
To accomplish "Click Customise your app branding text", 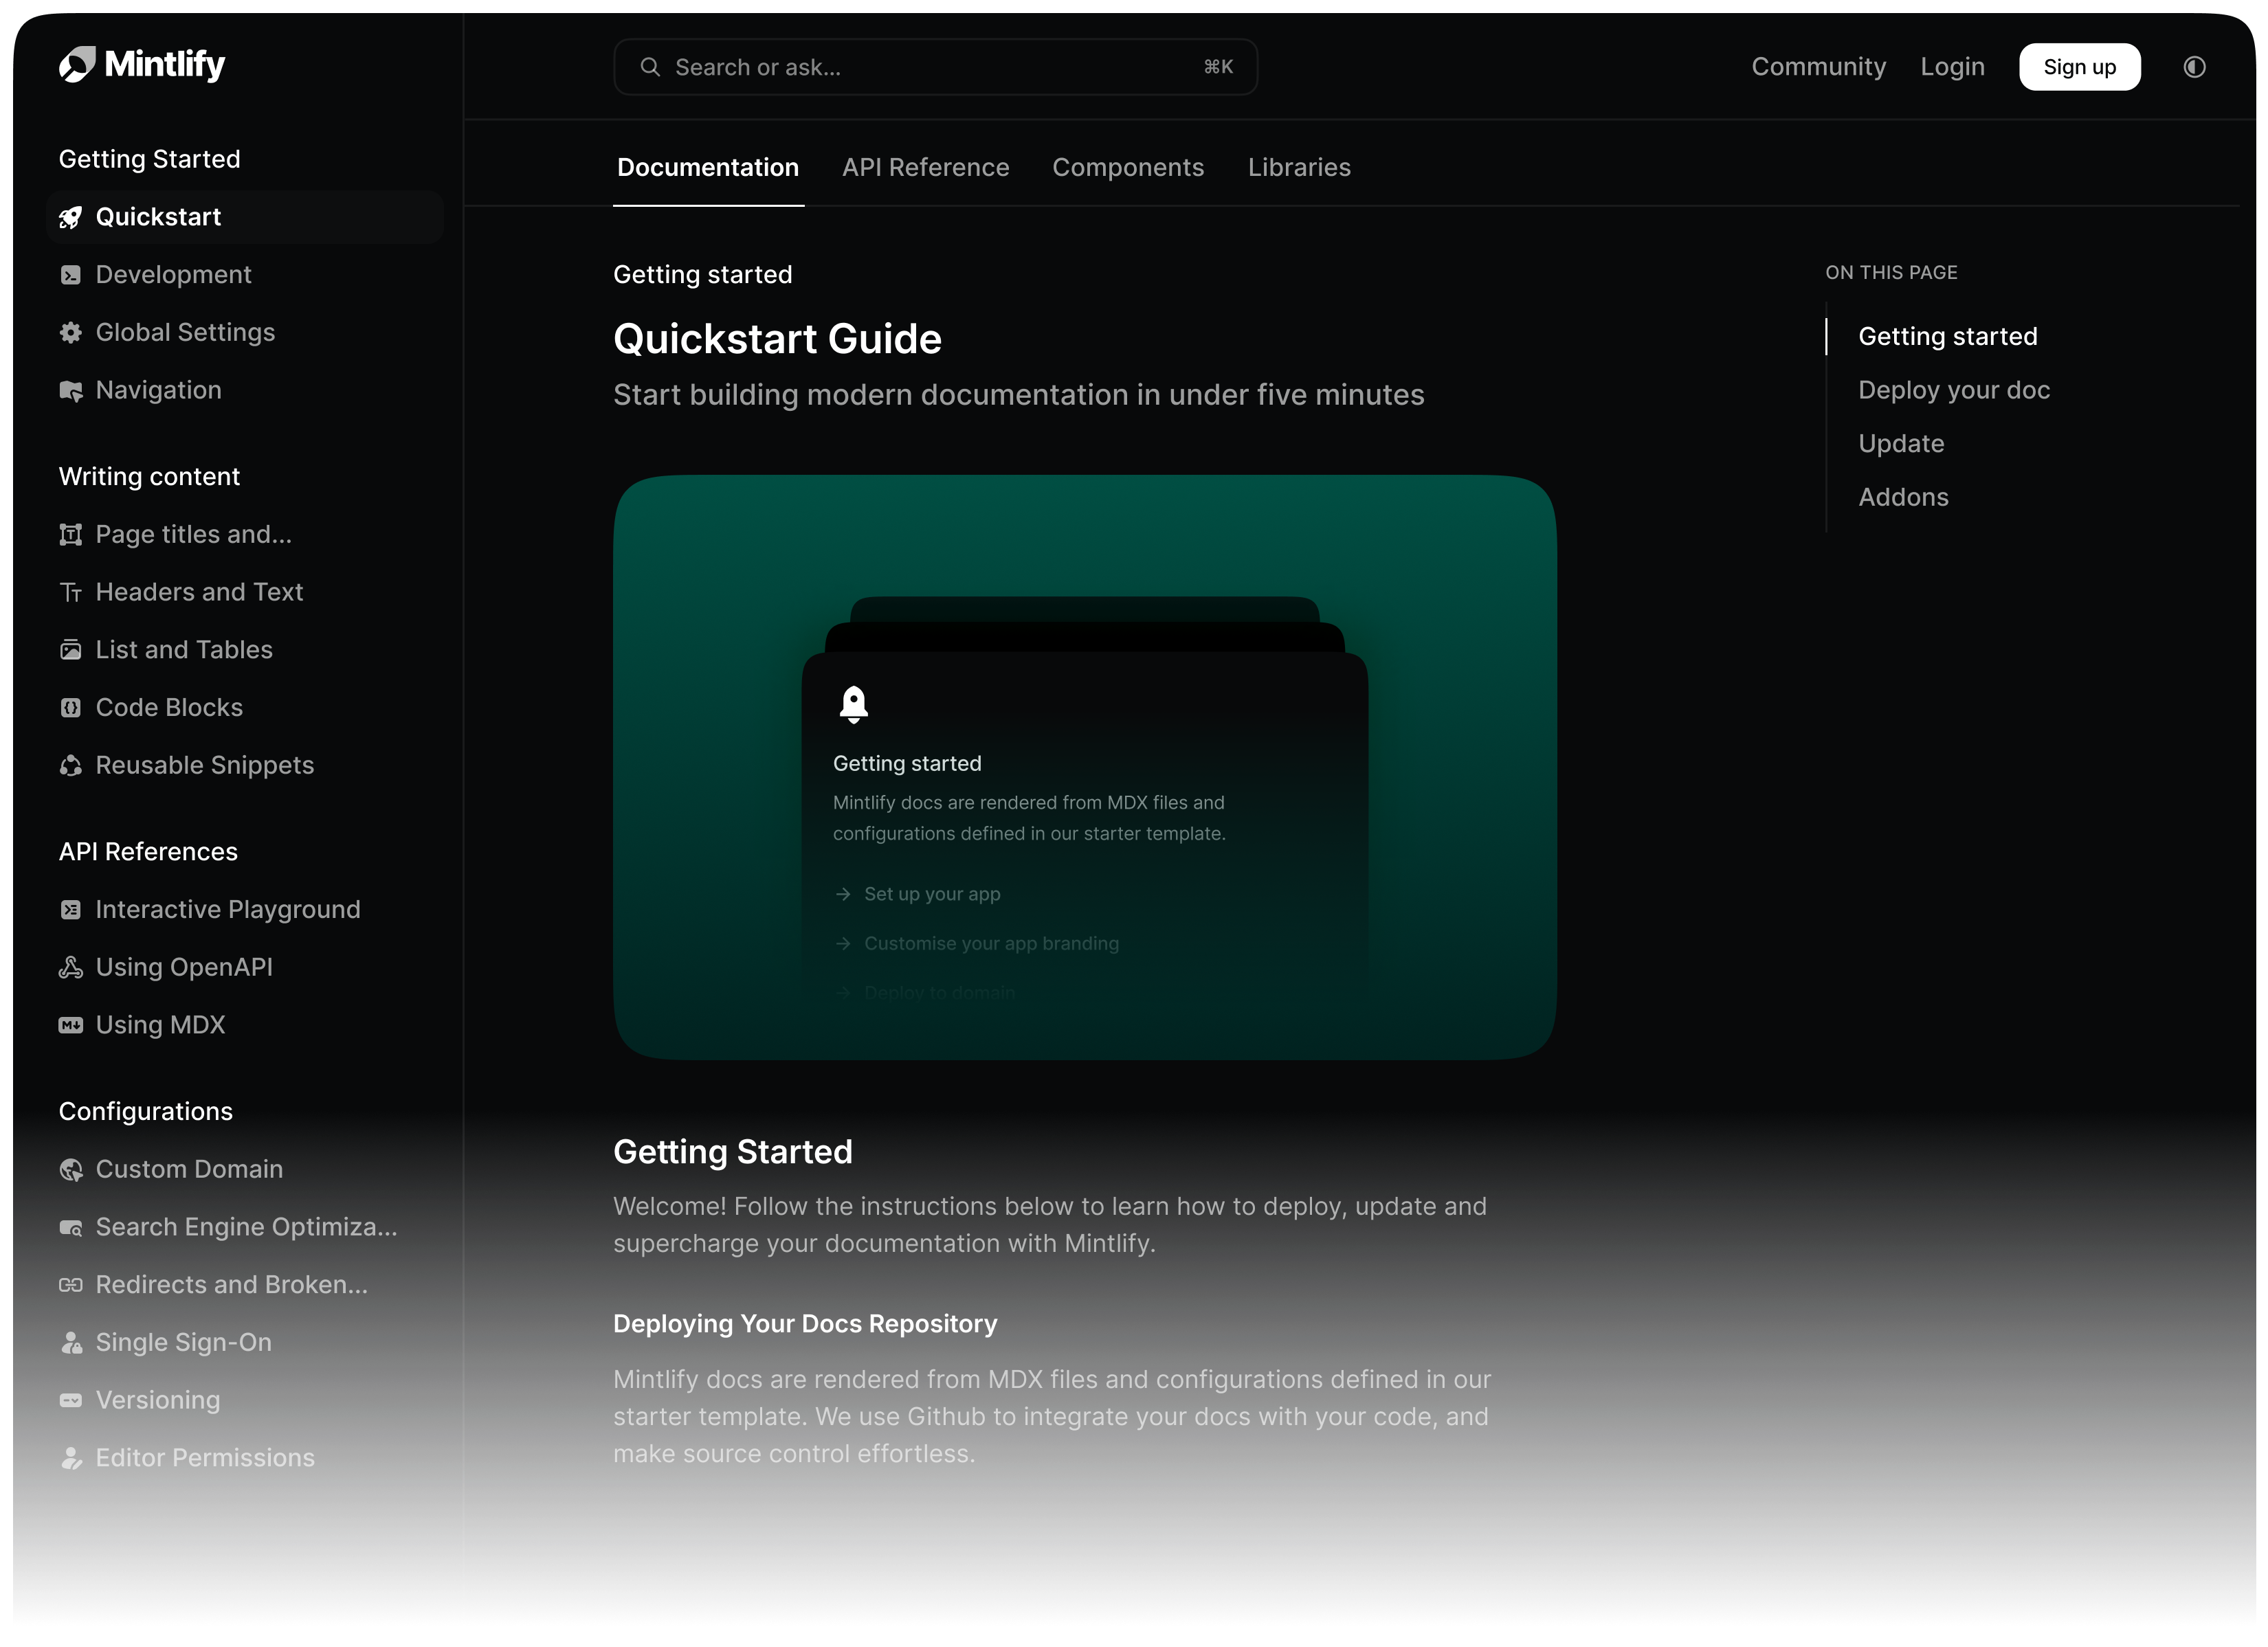I will pos(991,943).
